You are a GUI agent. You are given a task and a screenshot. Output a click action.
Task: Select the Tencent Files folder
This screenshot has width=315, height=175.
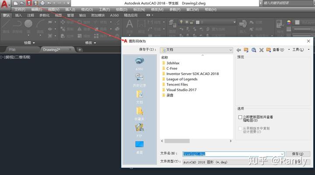click(175, 85)
